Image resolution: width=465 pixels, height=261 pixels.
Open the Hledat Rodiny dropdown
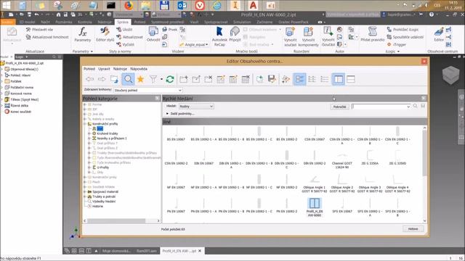point(196,107)
